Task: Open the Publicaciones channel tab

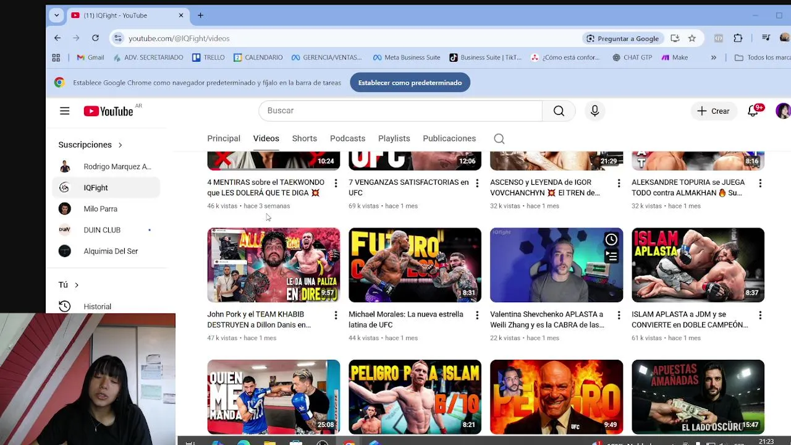Action: 449,138
